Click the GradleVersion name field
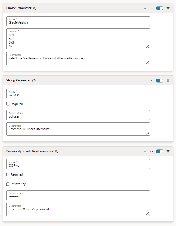Viewport: 176px width, 226px height. [78, 22]
